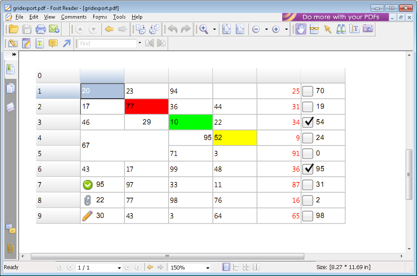The image size is (417, 276).
Task: Open the Layers panel in sidebar
Action: (10, 107)
